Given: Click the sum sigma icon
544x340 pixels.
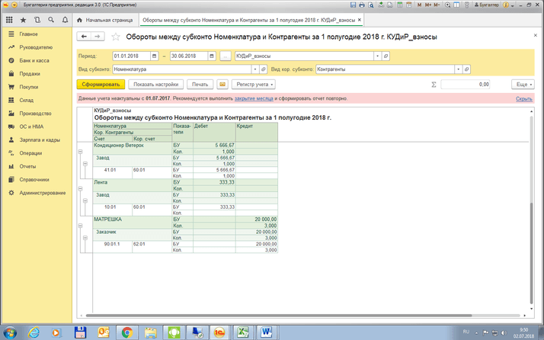Looking at the screenshot, I should [434, 84].
